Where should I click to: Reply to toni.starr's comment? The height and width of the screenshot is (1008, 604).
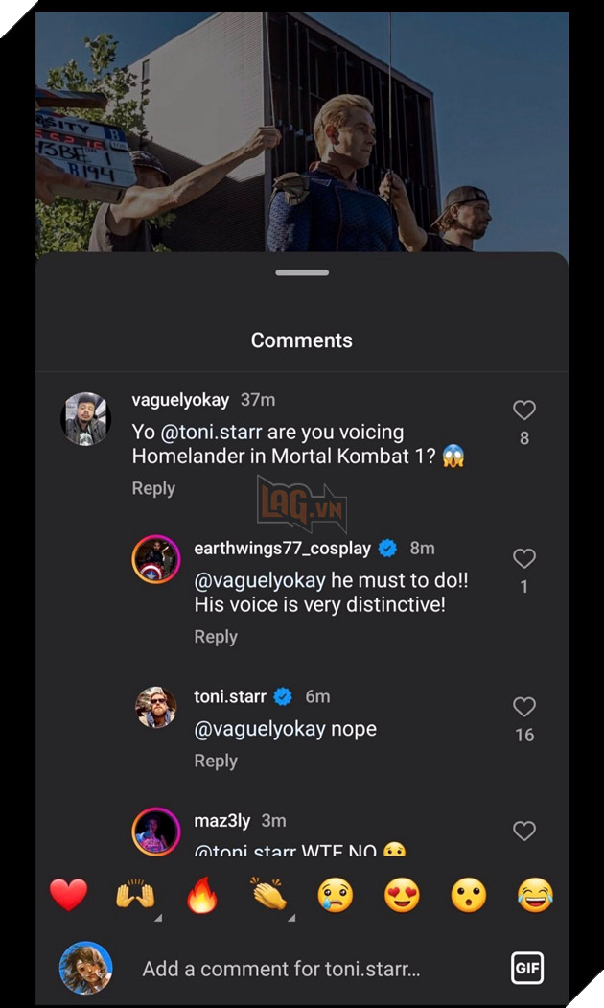click(x=216, y=761)
